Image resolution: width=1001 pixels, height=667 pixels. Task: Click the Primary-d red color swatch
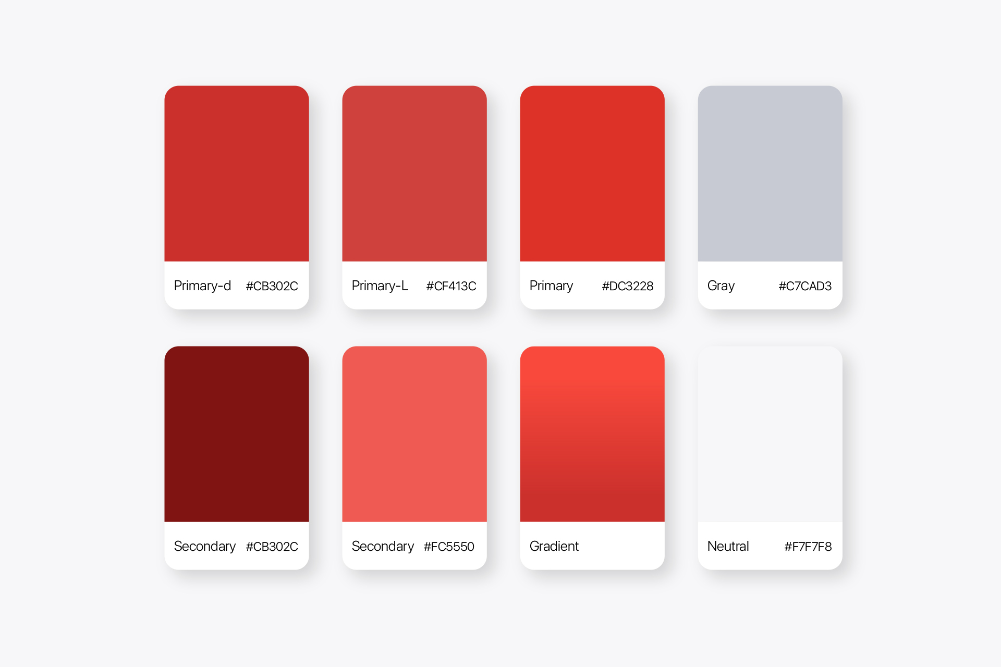(x=237, y=174)
